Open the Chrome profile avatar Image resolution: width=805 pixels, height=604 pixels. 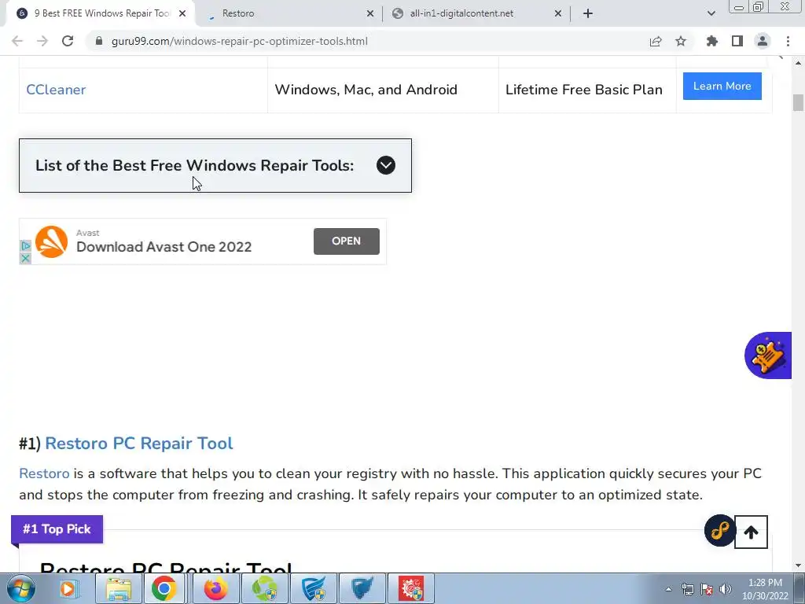[763, 41]
